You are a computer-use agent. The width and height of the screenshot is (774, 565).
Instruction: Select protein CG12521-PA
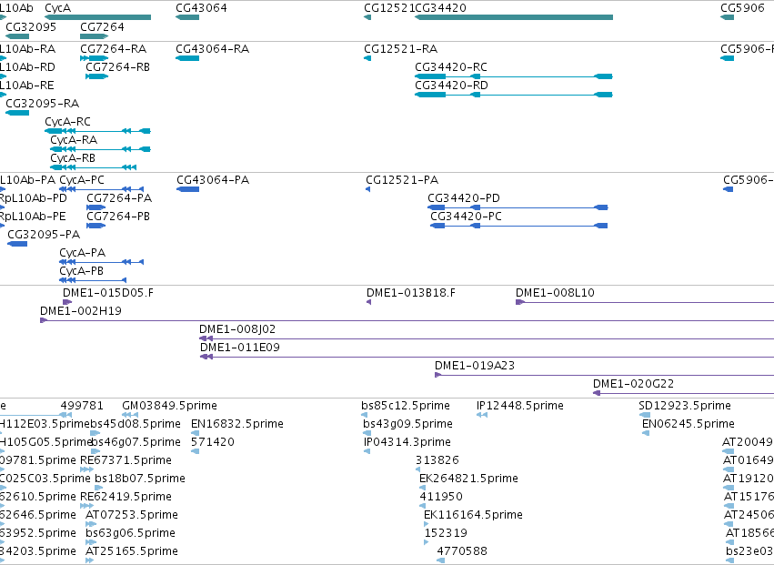point(402,180)
